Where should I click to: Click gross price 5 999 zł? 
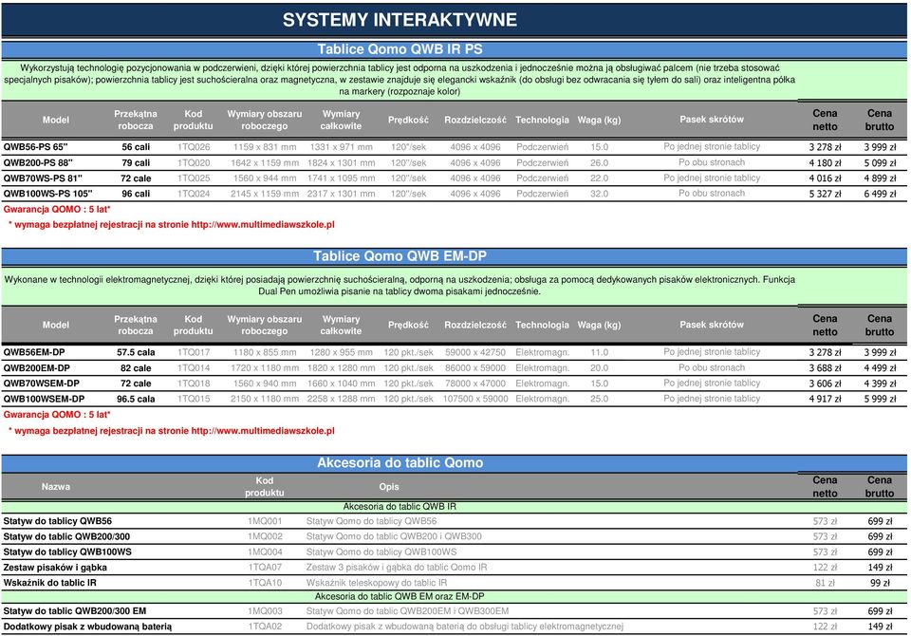880,399
